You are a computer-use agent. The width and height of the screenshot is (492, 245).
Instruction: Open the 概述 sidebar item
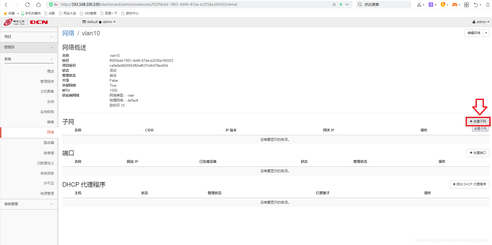(x=50, y=71)
